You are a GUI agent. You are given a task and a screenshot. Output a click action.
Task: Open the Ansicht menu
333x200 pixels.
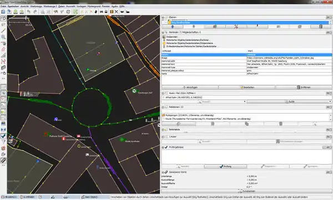click(x=24, y=6)
